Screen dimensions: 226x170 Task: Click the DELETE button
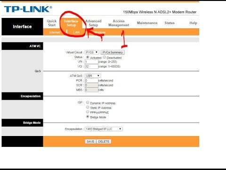[x=104, y=141]
